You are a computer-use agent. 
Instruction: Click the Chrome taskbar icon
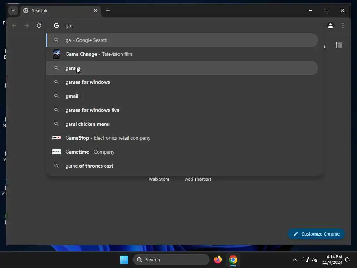tap(233, 260)
